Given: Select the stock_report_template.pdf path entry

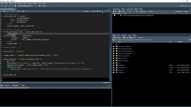Looking at the screenshot, I should click(138, 15).
